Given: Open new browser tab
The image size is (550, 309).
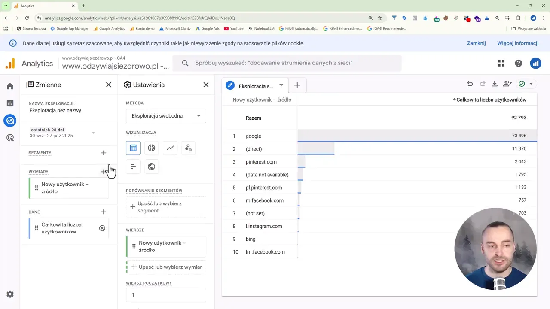Looking at the screenshot, I should 83,6.
